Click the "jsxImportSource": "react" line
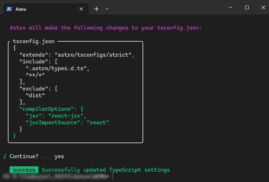This screenshot has height=182, width=269. coord(67,123)
